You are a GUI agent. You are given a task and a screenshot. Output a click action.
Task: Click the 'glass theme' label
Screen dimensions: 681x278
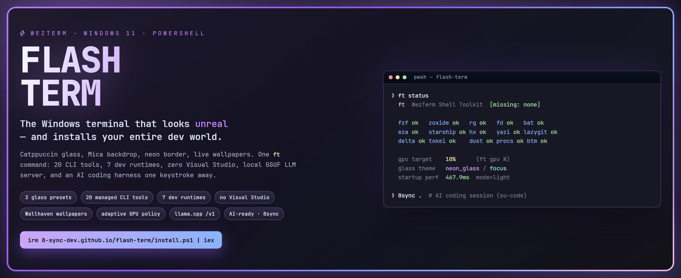click(x=417, y=168)
